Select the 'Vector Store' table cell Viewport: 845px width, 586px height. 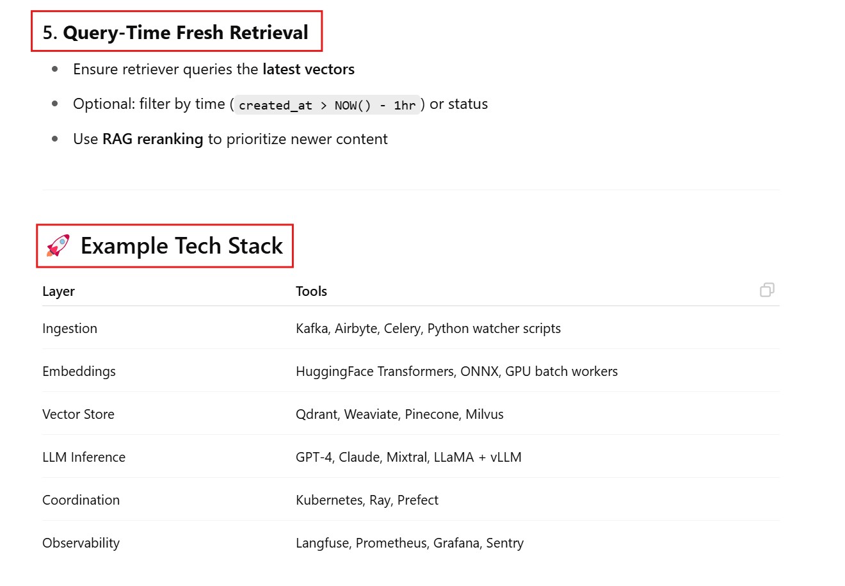78,414
